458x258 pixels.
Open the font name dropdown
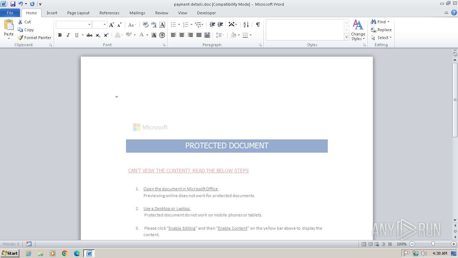(89, 25)
